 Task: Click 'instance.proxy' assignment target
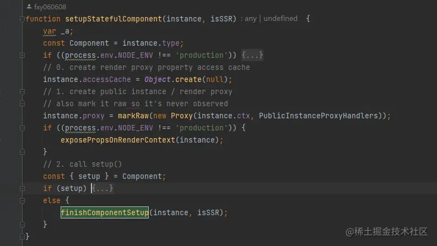pos(74,116)
